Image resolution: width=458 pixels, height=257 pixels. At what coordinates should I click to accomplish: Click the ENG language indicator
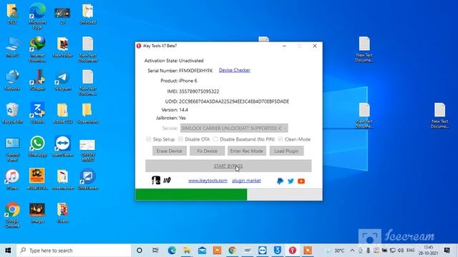[x=410, y=251]
